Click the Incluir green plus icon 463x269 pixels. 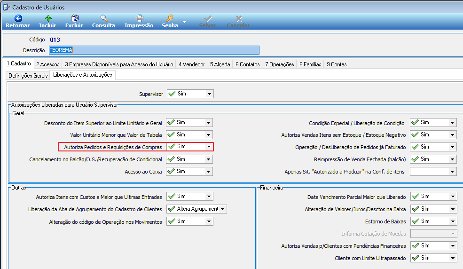48,18
